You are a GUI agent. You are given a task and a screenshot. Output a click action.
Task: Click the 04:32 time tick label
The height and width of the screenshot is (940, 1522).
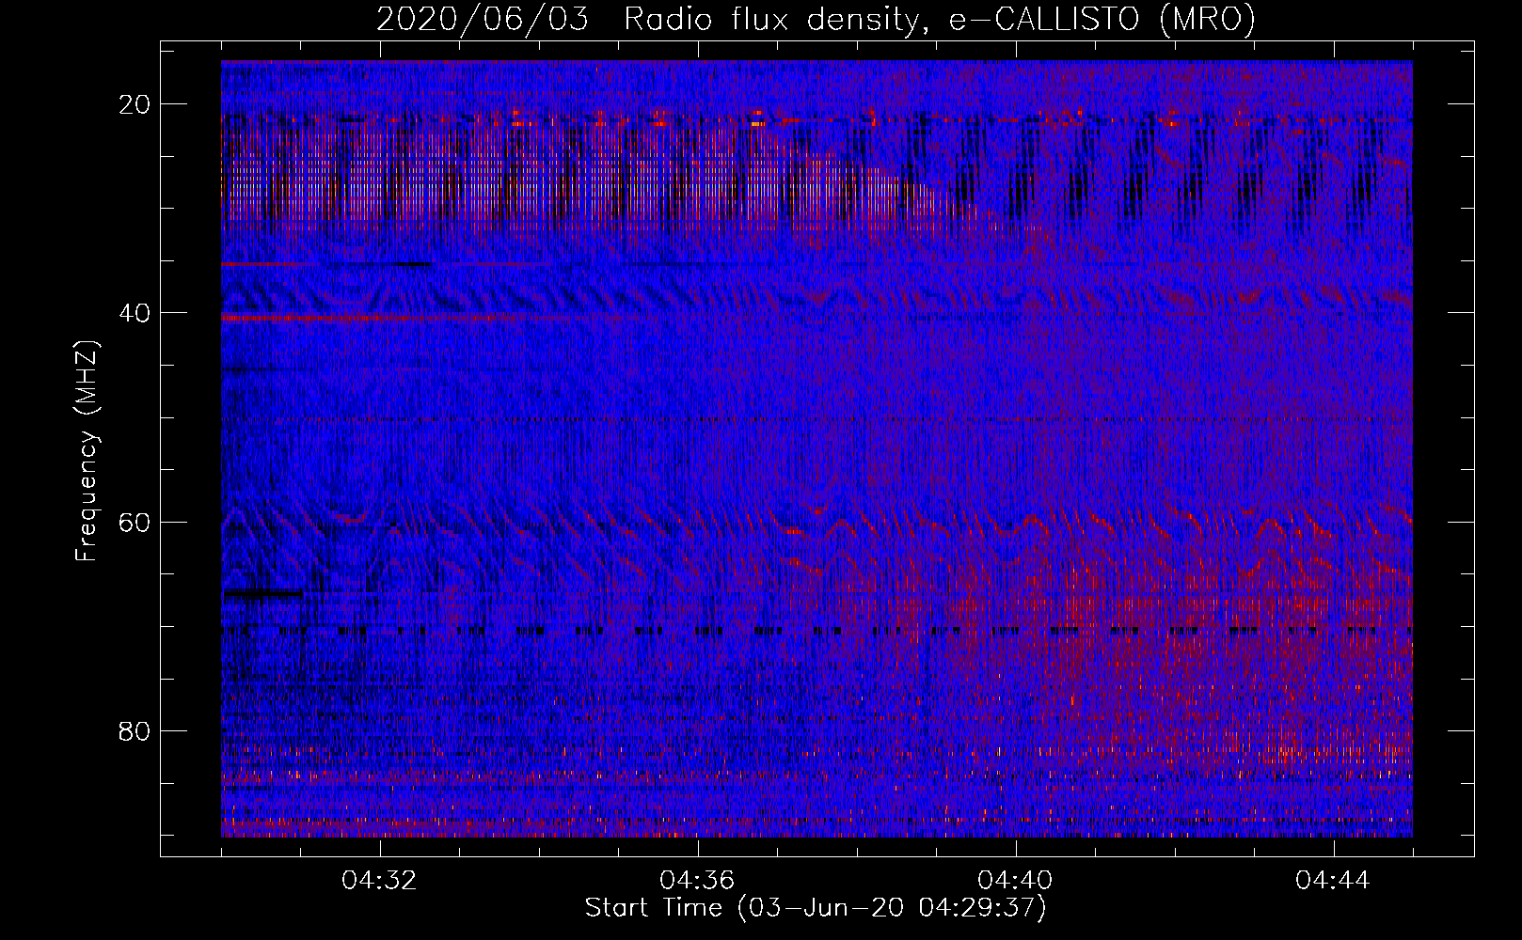coord(380,881)
